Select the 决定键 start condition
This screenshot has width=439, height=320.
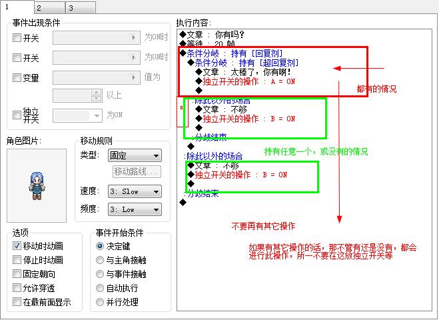(x=100, y=246)
